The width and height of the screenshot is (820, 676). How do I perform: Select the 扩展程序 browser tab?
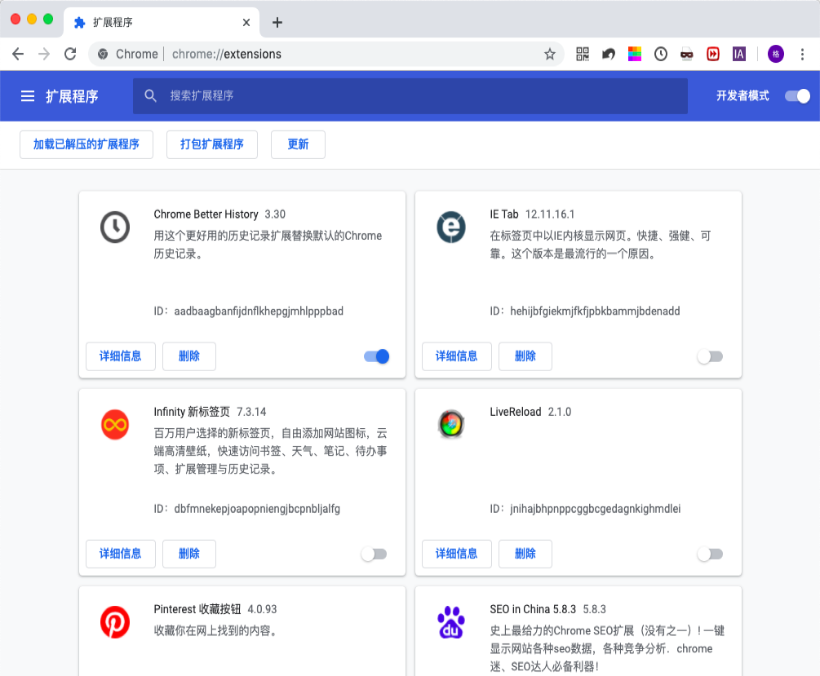pyautogui.click(x=161, y=23)
